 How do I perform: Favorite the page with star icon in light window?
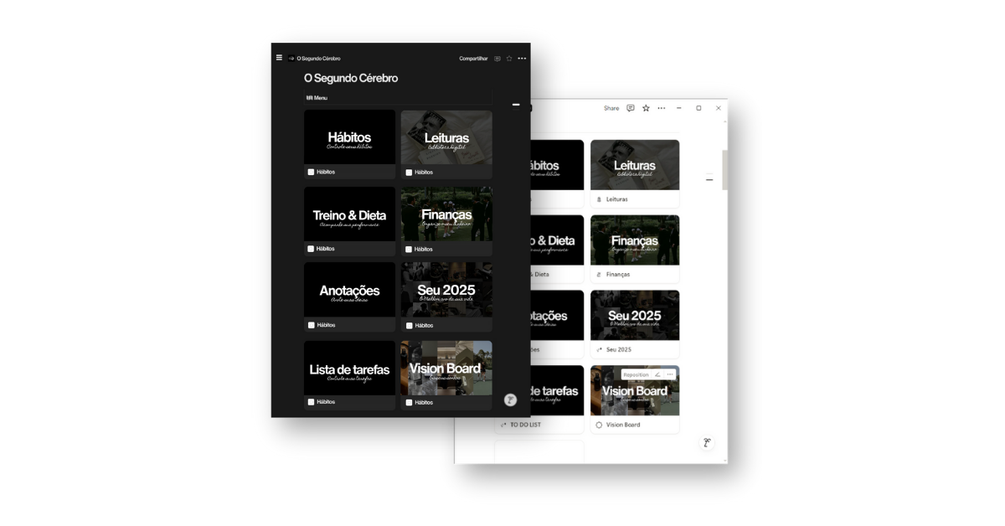(646, 108)
